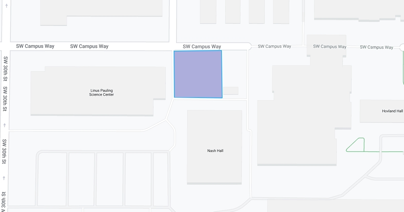The image size is (404, 212).
Task: Select the Linus Pauling Science Center label
Action: pos(101,93)
